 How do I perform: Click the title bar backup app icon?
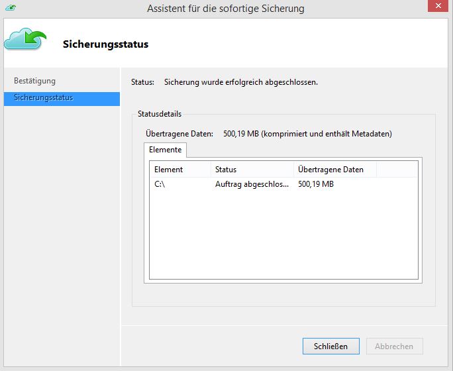tap(11, 7)
